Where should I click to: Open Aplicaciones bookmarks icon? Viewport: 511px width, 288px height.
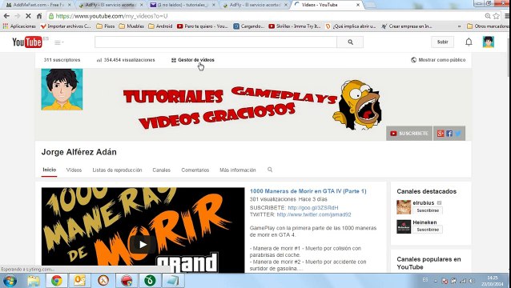(6, 26)
